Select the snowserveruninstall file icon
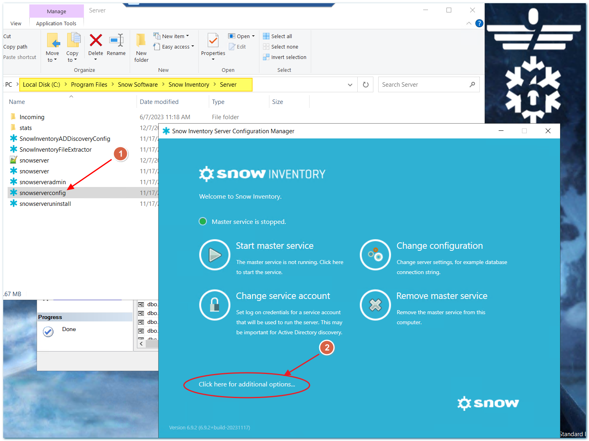The height and width of the screenshot is (441, 589). pyautogui.click(x=14, y=203)
